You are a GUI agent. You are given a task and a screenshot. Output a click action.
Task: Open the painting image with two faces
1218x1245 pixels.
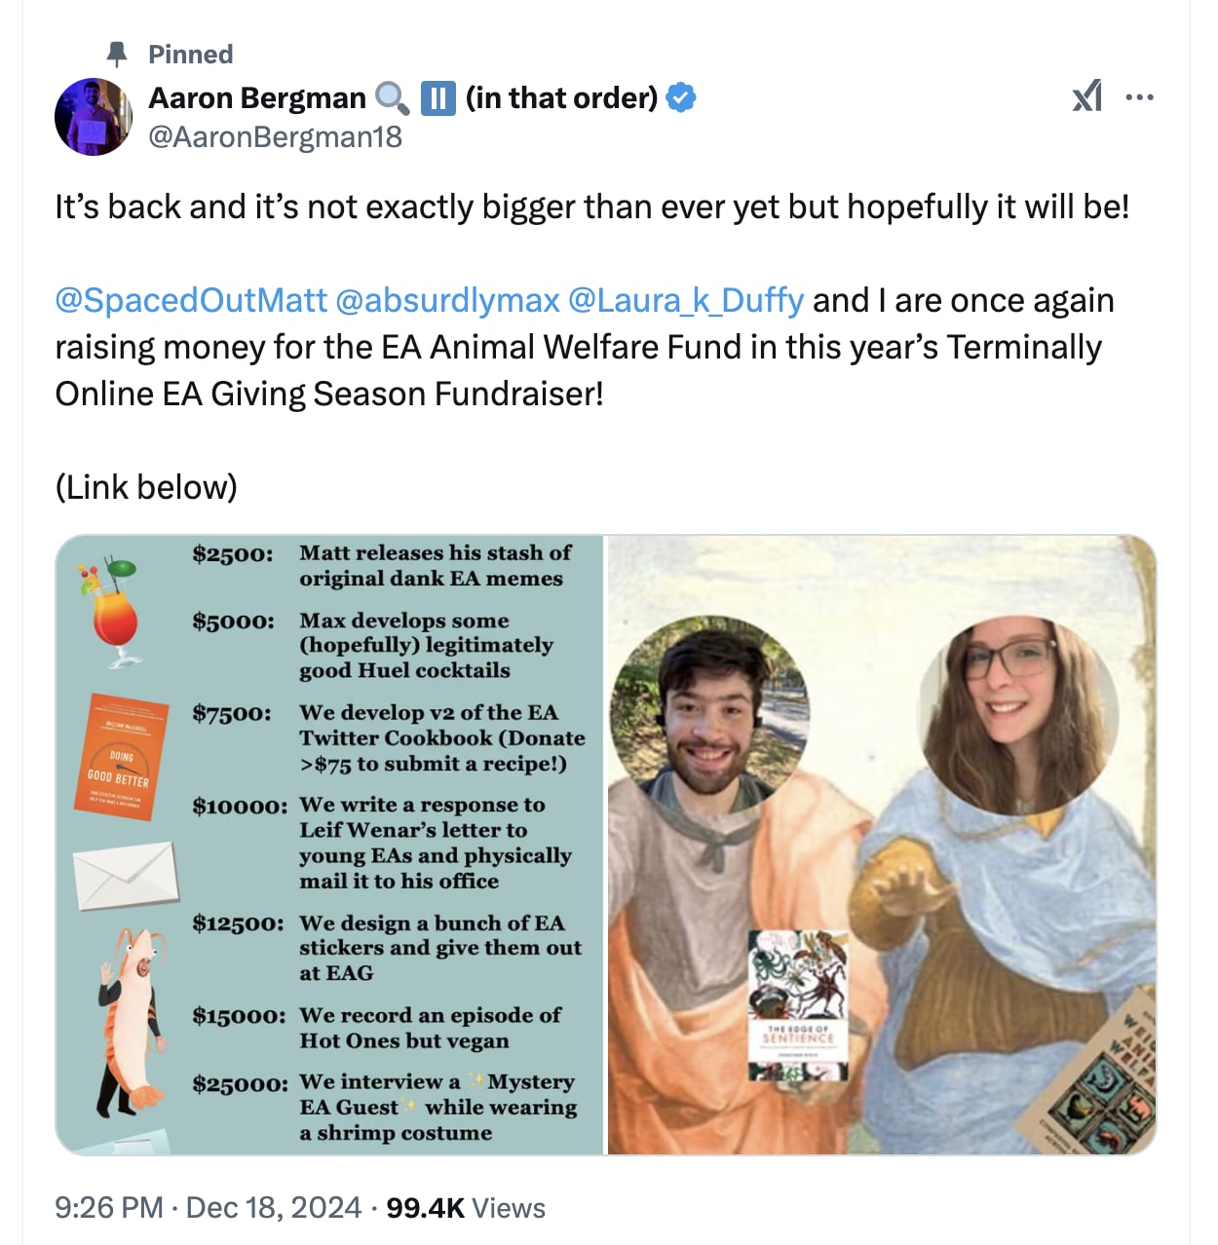(x=882, y=845)
